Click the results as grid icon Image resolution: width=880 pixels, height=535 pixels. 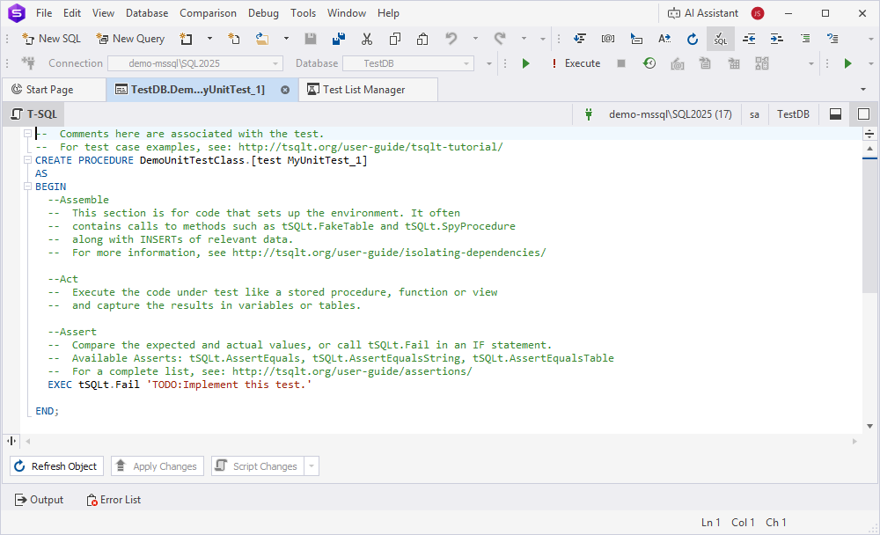coord(734,63)
